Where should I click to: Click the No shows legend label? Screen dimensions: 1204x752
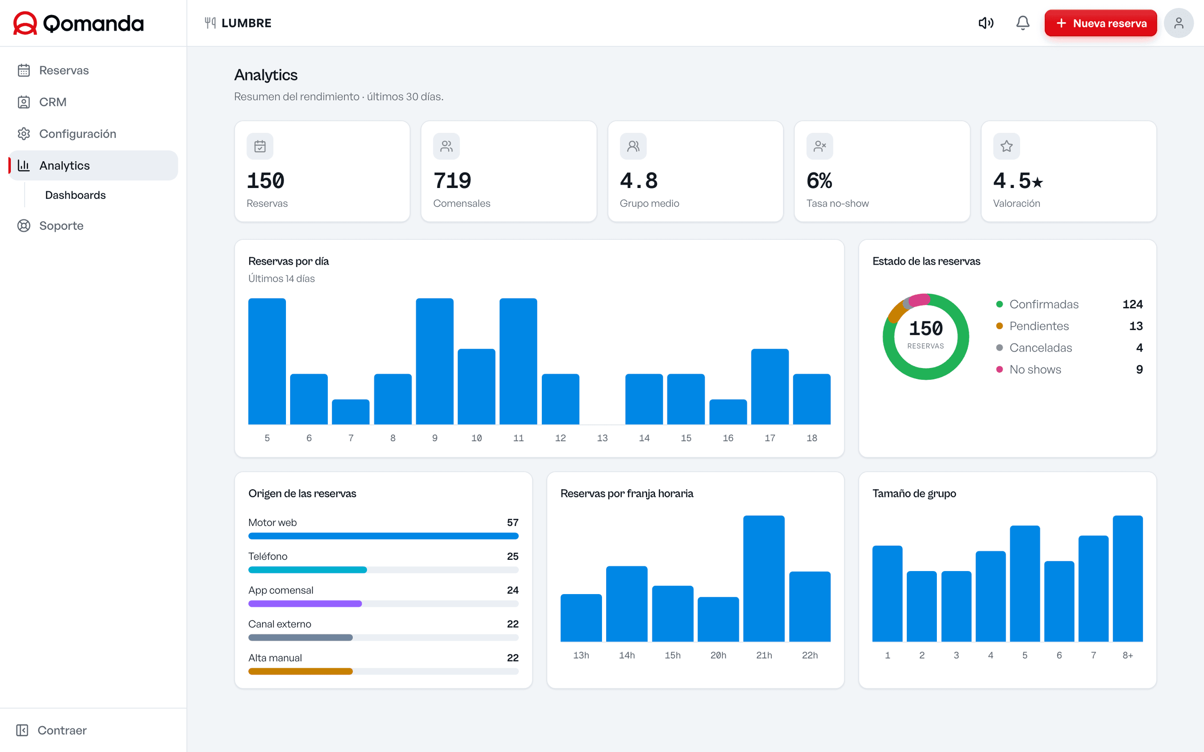(x=1035, y=369)
